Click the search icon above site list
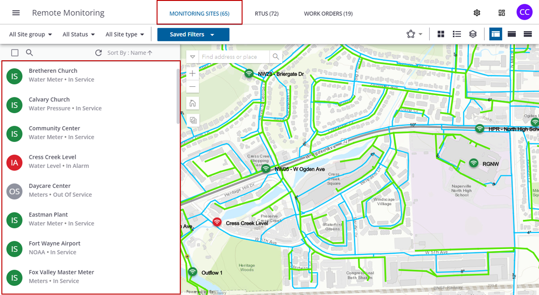Image resolution: width=539 pixels, height=295 pixels. (29, 53)
